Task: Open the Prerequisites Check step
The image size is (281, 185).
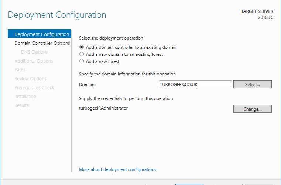Action: click(x=34, y=87)
